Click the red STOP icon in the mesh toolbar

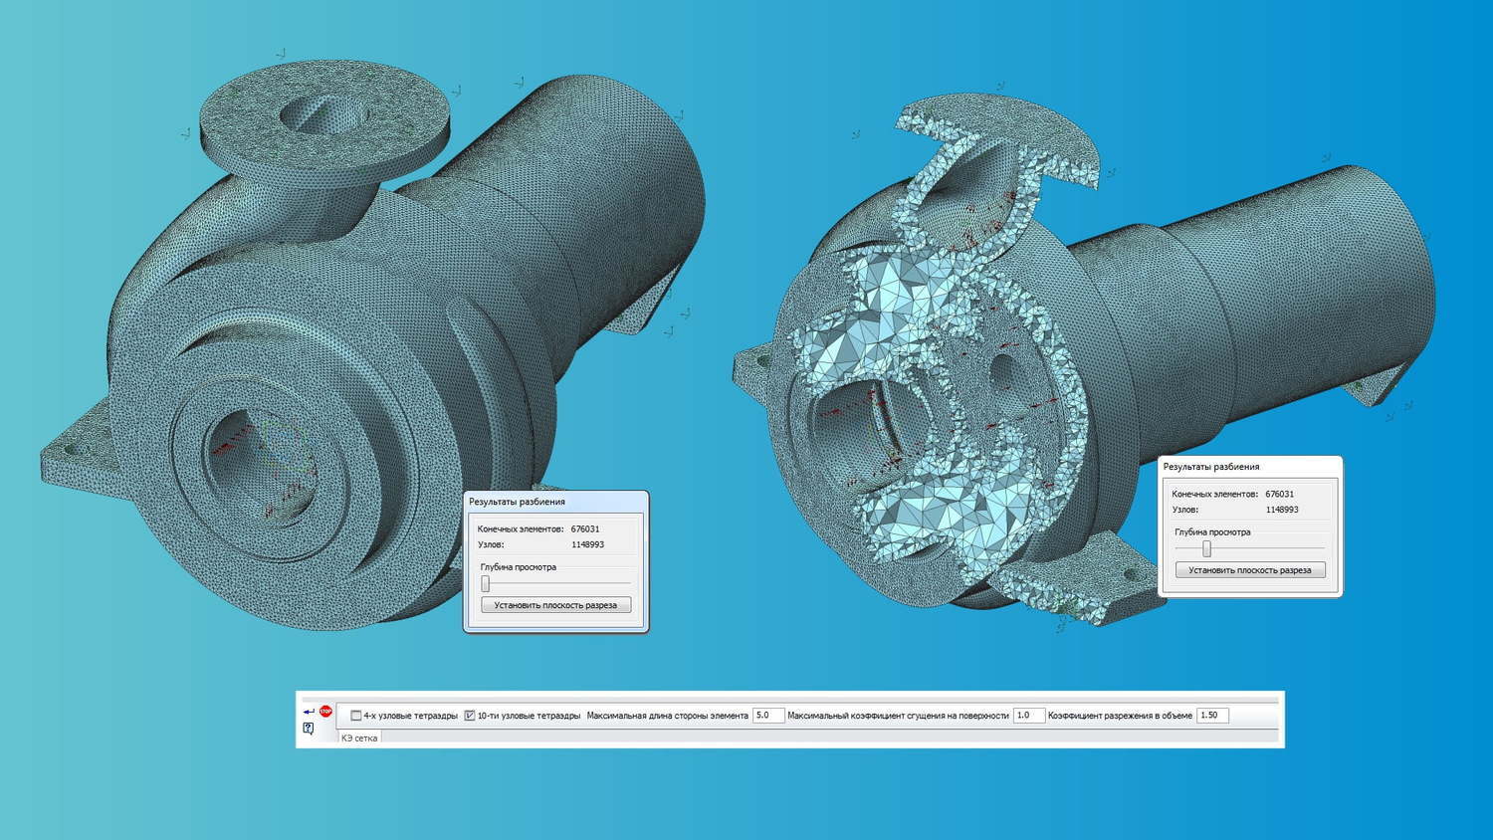(x=325, y=711)
